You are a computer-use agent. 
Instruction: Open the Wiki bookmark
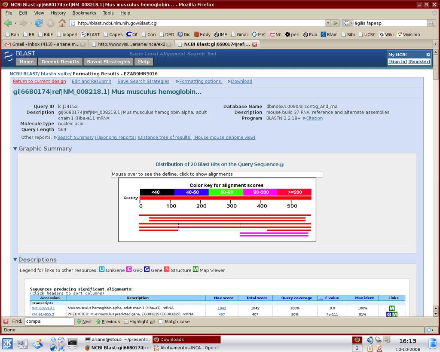click(x=386, y=34)
